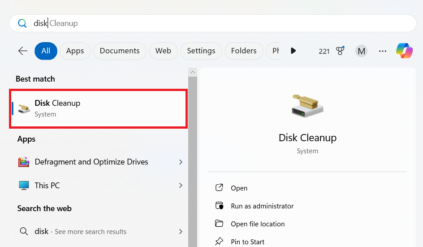Click the Defragment and Optimize Drives icon
This screenshot has height=247, width=423.
[x=24, y=162]
